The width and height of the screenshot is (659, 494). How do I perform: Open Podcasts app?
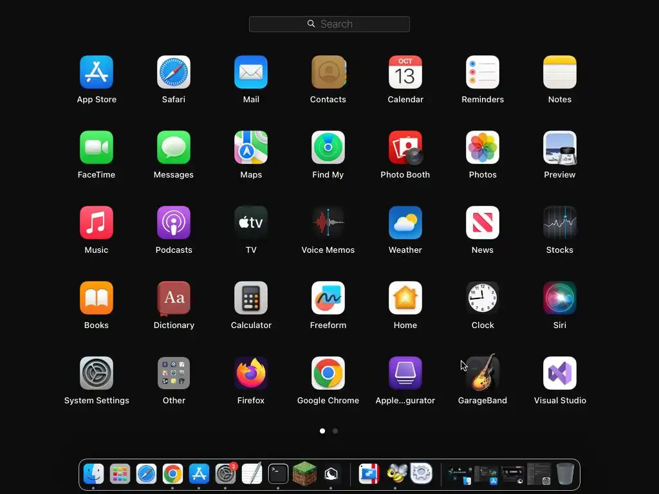[x=174, y=223]
